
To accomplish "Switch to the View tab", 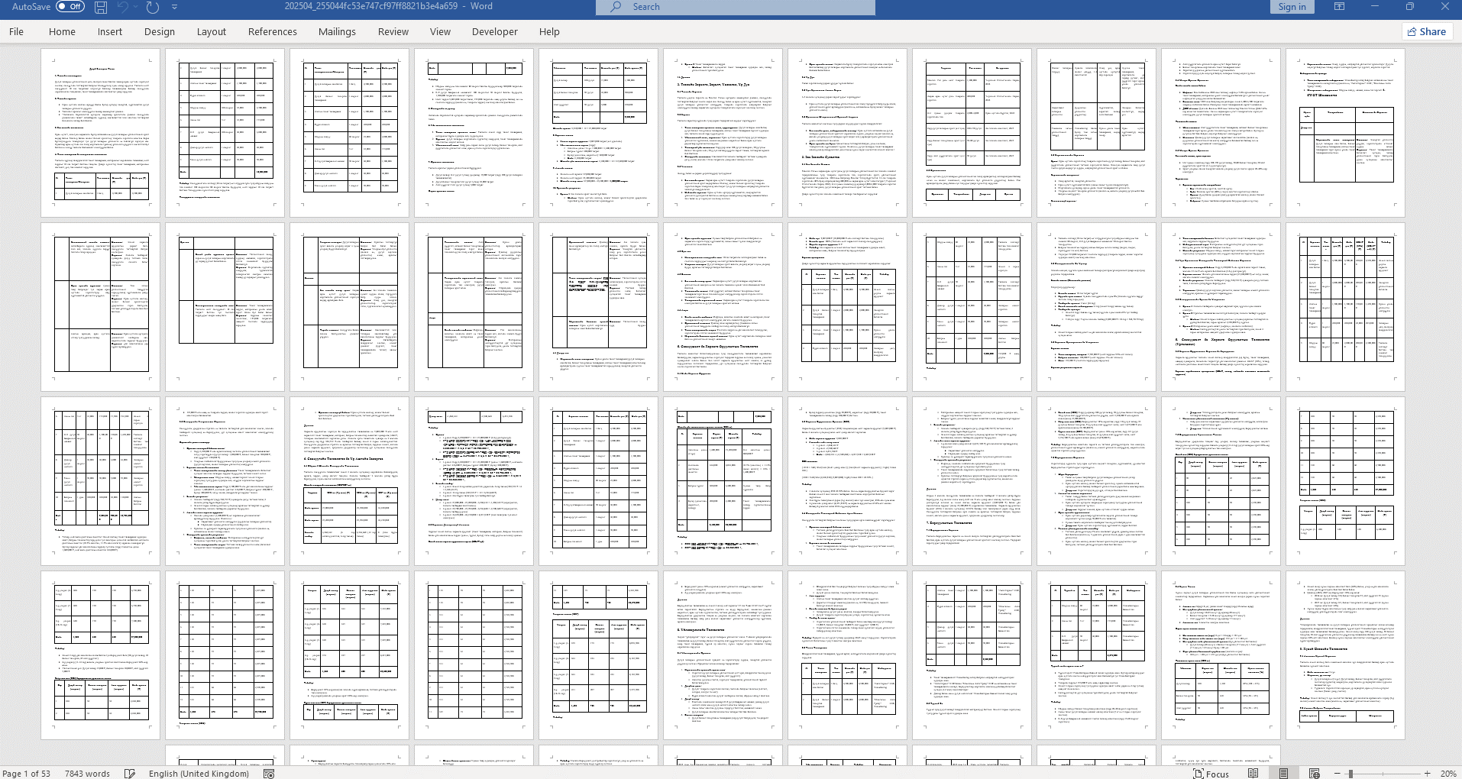I will pos(440,31).
